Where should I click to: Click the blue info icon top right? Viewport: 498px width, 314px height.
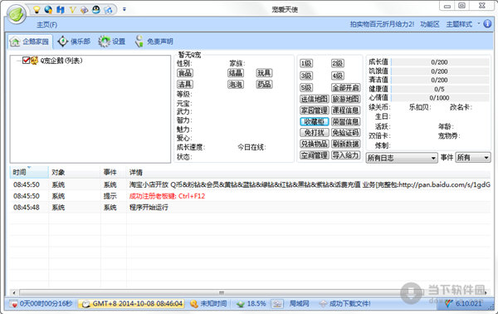[487, 24]
